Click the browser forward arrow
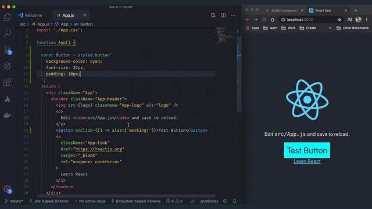Image resolution: width=372 pixels, height=209 pixels. pos(256,20)
